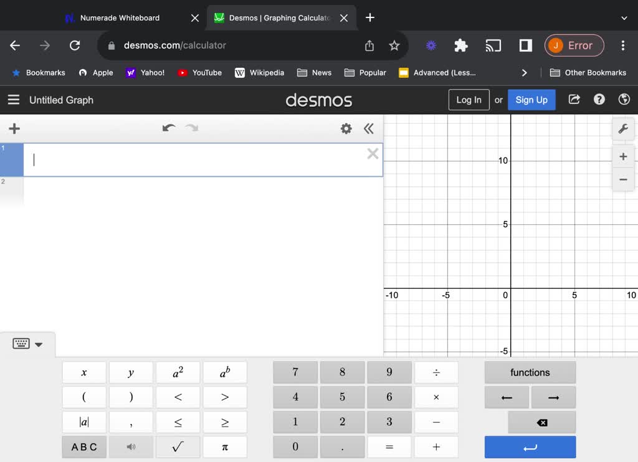Tap the blue enter key
Viewport: 638px width, 462px height.
click(x=530, y=447)
